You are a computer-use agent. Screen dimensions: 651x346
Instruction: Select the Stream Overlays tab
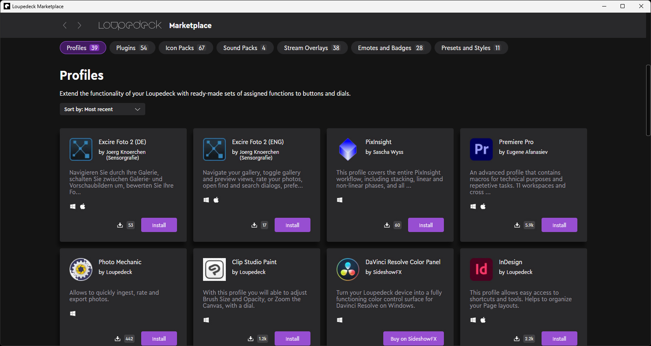click(312, 48)
